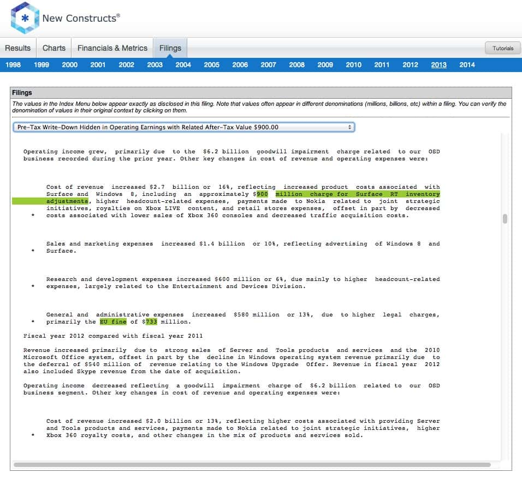
Task: Go to the 2009 filing year
Action: click(325, 65)
